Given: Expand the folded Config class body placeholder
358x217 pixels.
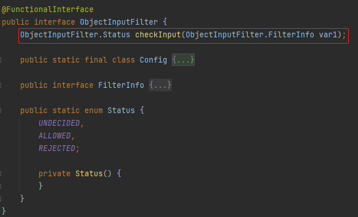Looking at the screenshot, I should tap(183, 60).
